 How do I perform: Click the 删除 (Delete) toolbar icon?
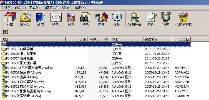coord(71,17)
